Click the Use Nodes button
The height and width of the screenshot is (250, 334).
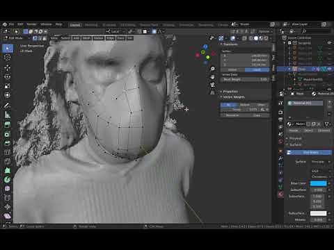pyautogui.click(x=308, y=152)
